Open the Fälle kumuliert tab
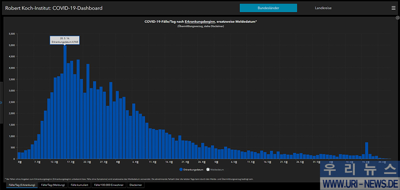 [80, 185]
